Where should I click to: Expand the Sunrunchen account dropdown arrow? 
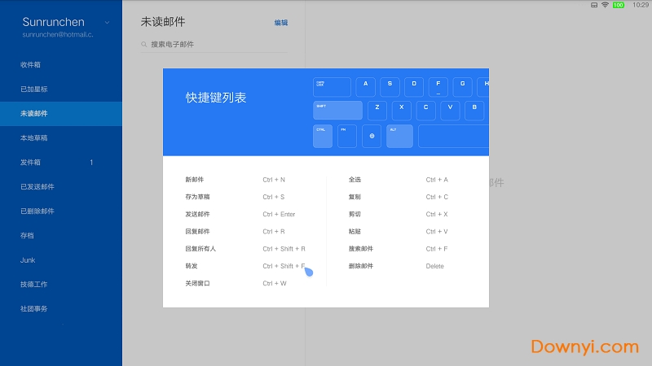[108, 23]
